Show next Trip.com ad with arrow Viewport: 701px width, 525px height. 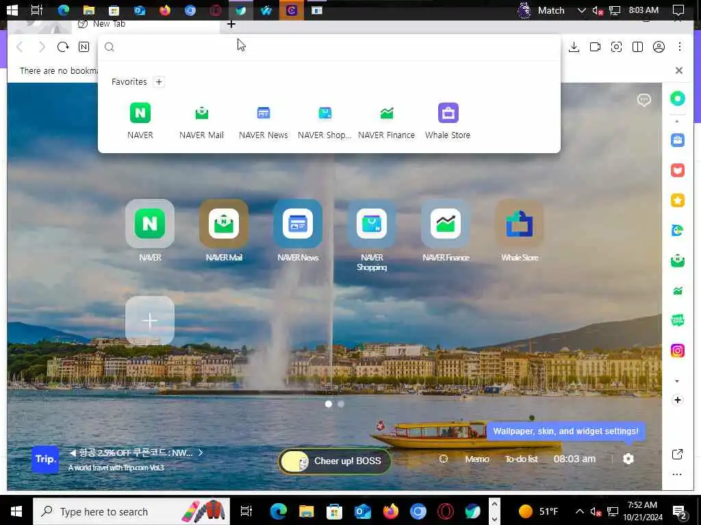click(201, 453)
